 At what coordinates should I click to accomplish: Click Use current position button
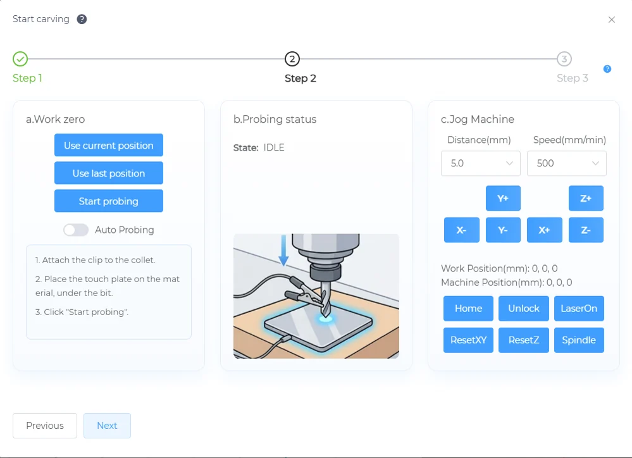[109, 145]
